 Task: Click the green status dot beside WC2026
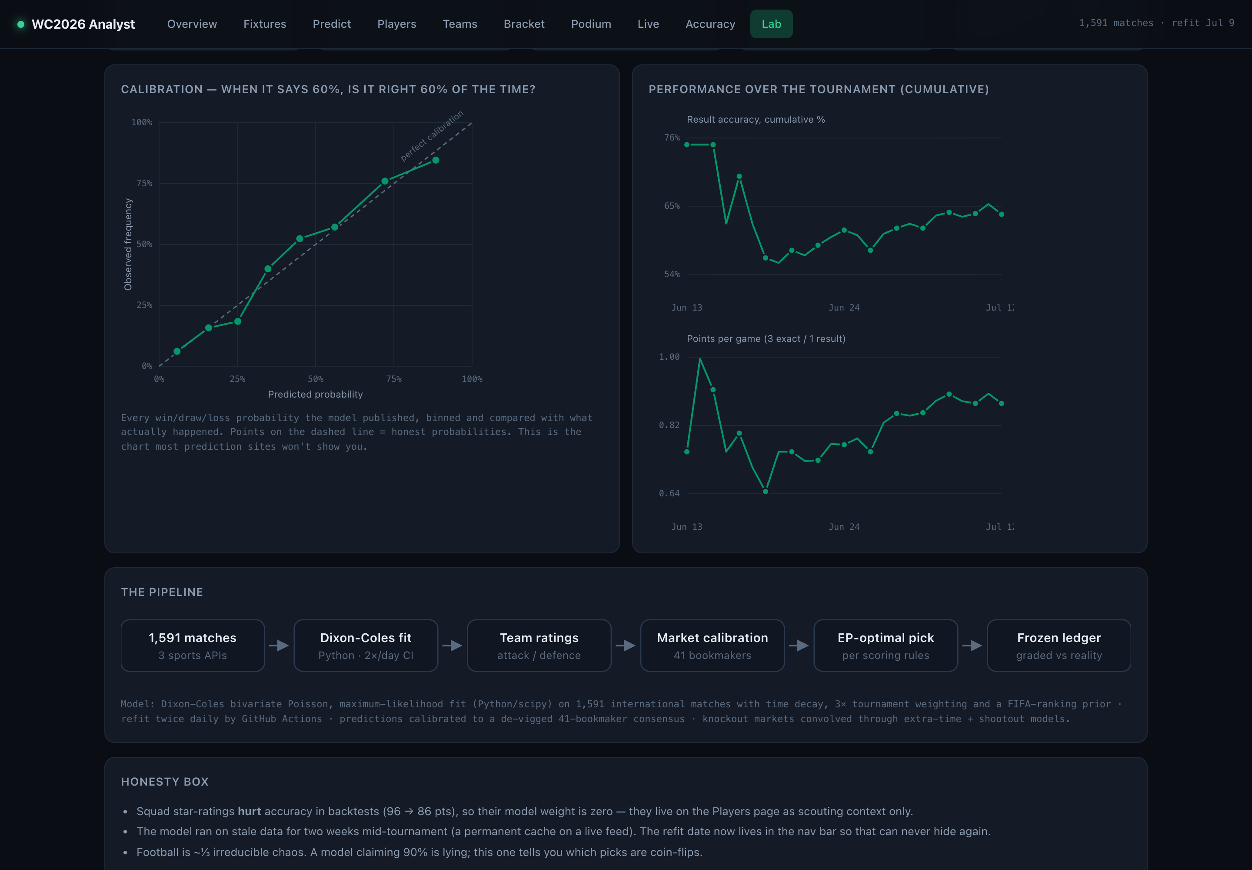tap(21, 24)
